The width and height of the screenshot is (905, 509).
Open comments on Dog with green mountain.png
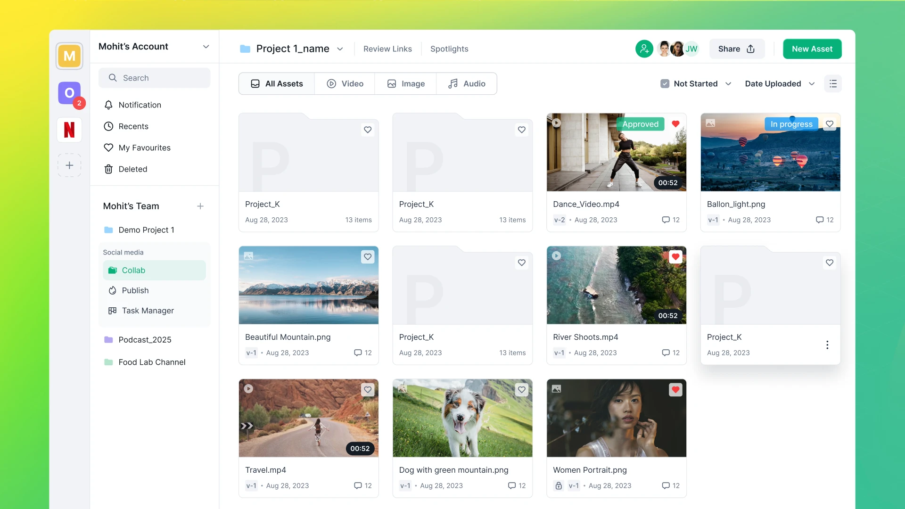pos(517,486)
